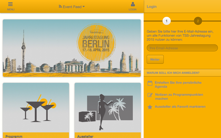Click the favorite star icon
Image resolution: width=221 pixels, height=138 pixels.
click(x=150, y=107)
